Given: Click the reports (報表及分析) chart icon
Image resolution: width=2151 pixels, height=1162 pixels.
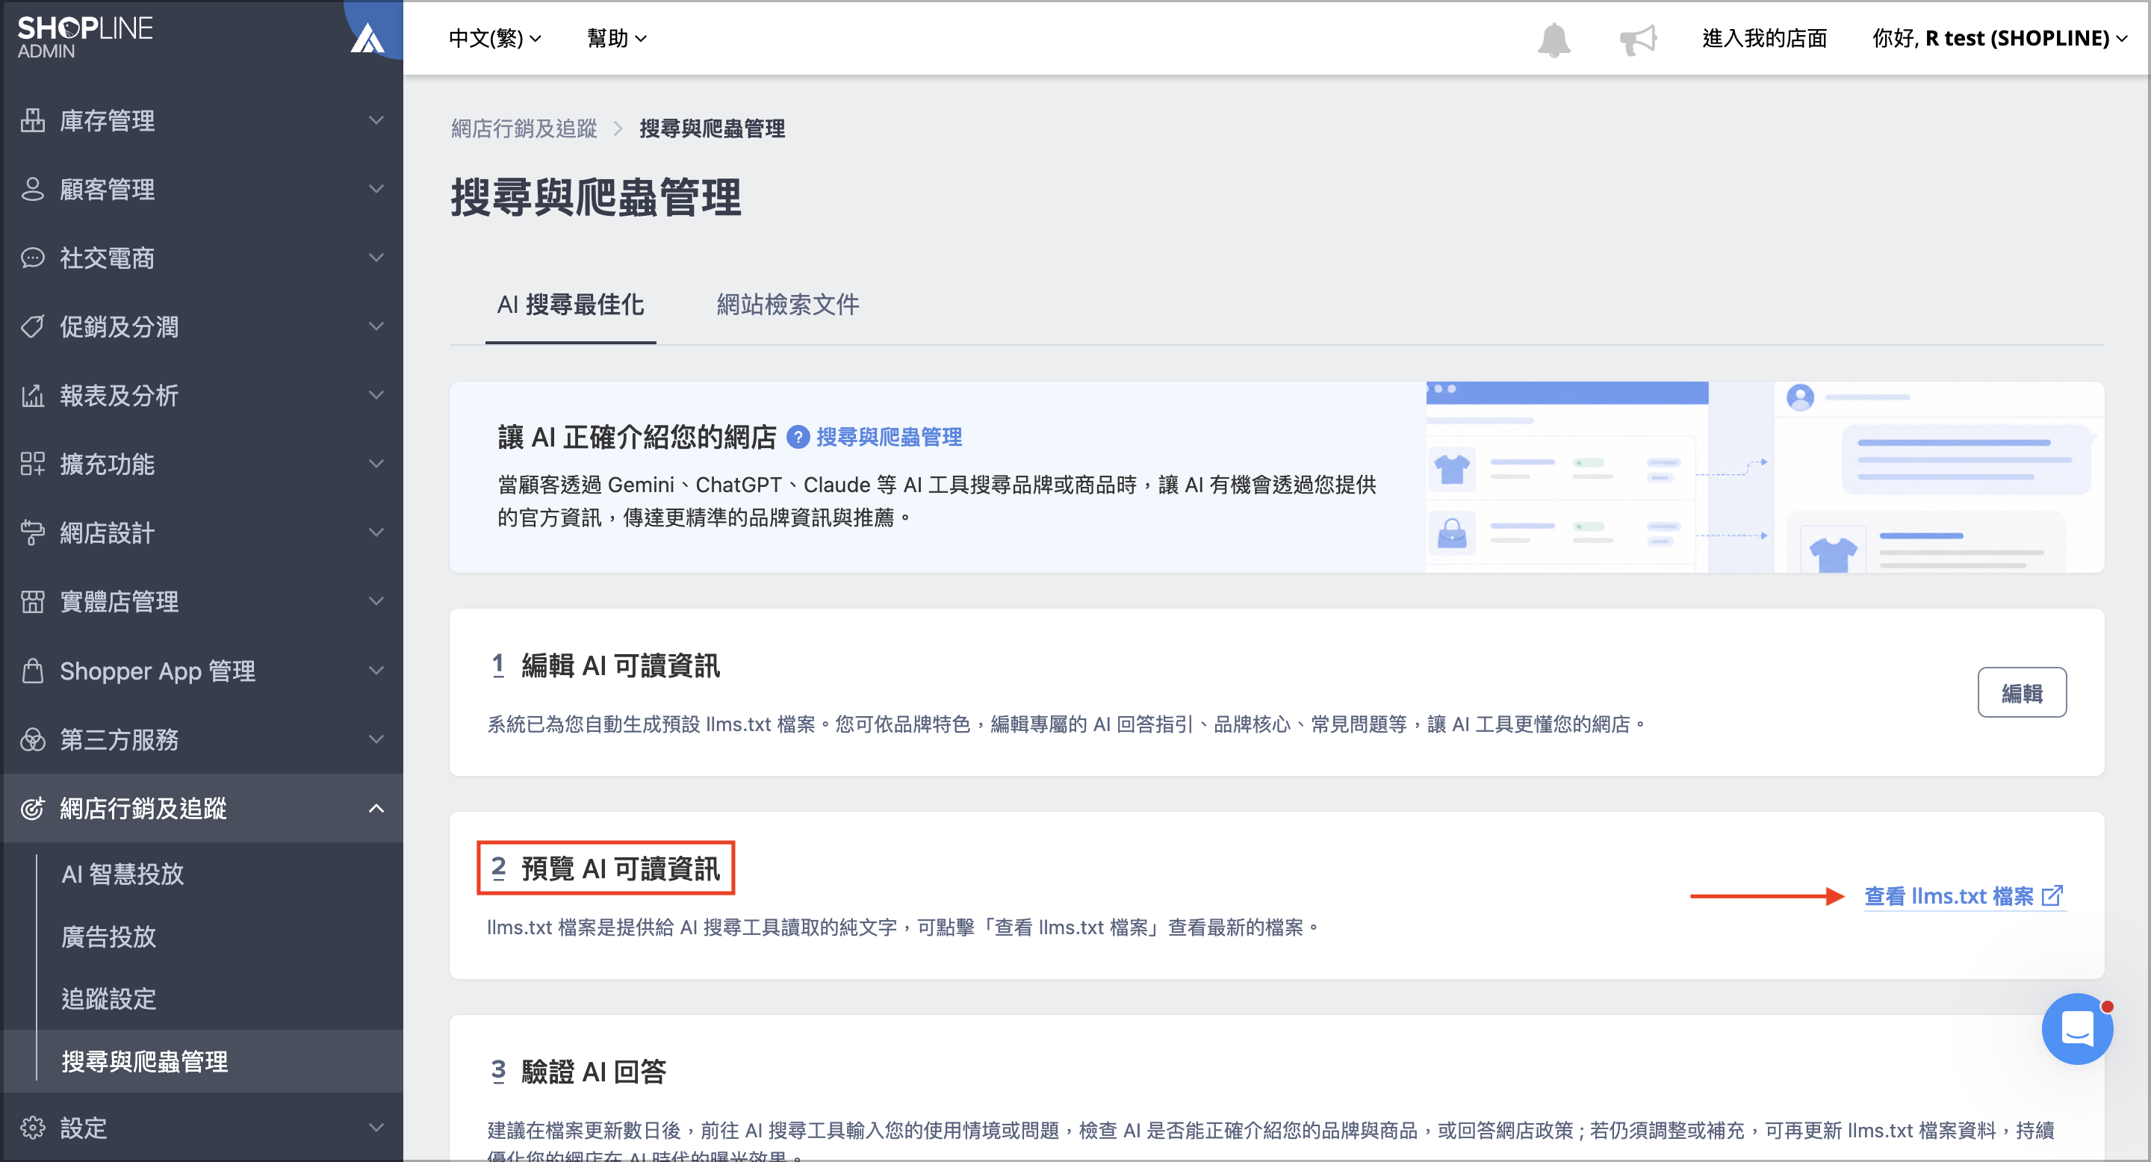Looking at the screenshot, I should [x=33, y=395].
